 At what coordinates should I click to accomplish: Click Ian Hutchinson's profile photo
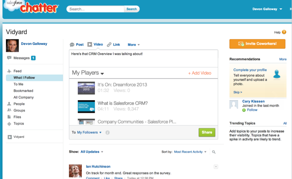coord(75,171)
